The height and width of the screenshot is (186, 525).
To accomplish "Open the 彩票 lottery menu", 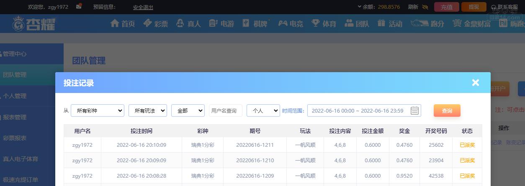I will click(x=155, y=24).
